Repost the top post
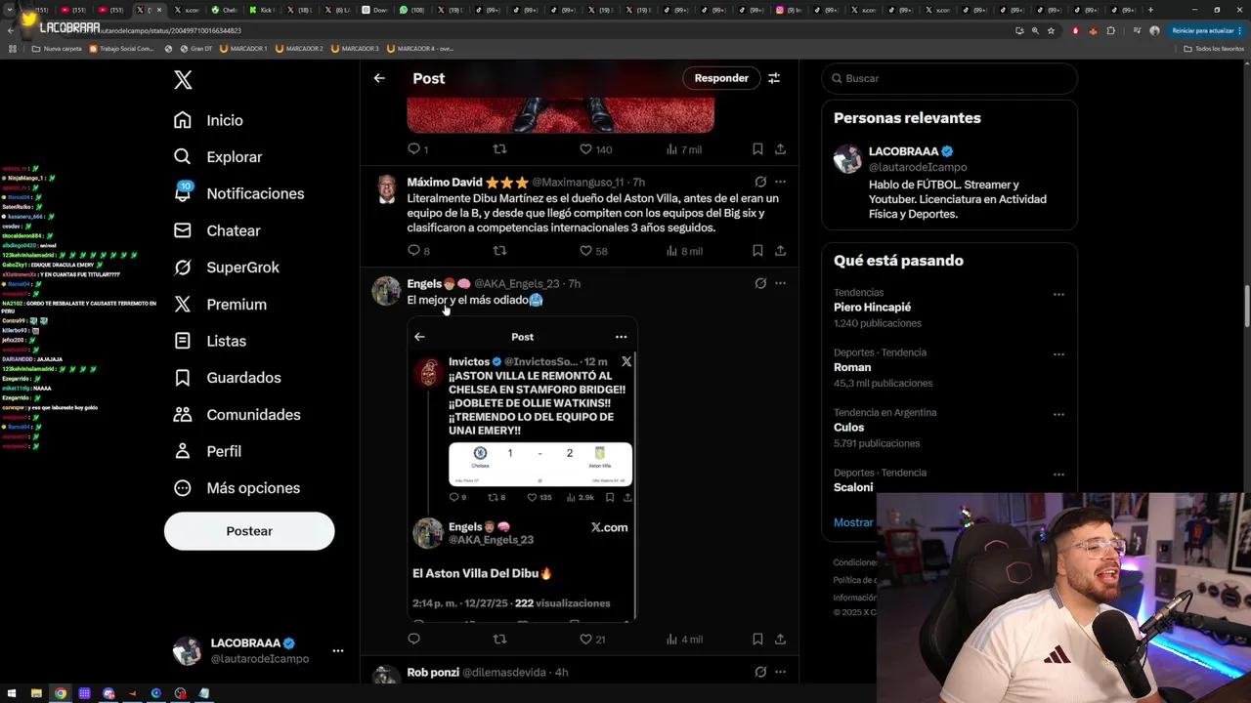1251x703 pixels. [x=499, y=149]
